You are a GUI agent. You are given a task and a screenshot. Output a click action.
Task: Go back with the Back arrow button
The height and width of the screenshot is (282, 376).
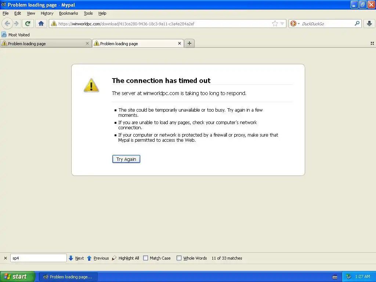point(7,23)
